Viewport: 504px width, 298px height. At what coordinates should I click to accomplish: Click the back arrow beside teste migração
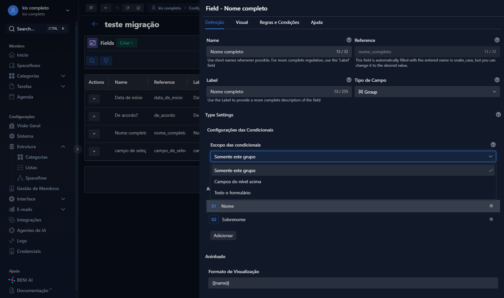95,24
